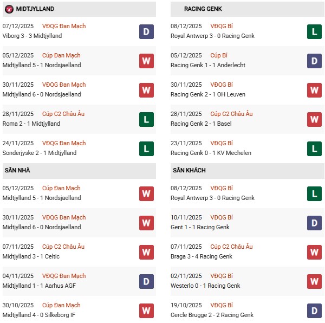Select the W badge for Racing Genk 2-1 Basel
This screenshot has width=325, height=323.
[x=314, y=119]
